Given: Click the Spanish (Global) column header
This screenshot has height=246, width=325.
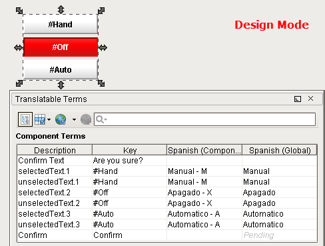Looking at the screenshot, I should (280, 150).
